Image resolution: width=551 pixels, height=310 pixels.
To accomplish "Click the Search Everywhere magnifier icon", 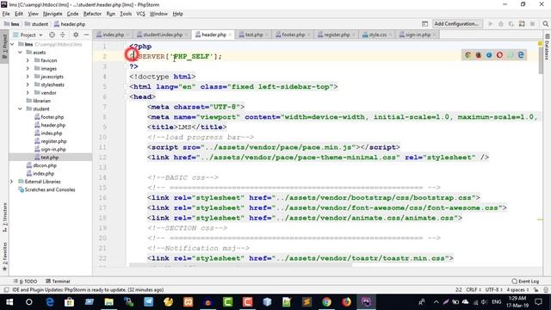I will point(545,24).
